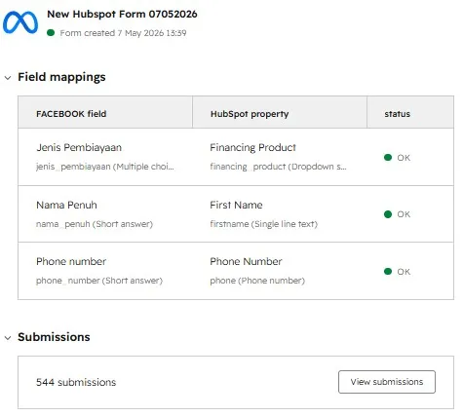Screen dimensions: 463x417
Task: Click the Meta infinity logo icon
Action: coord(20,22)
